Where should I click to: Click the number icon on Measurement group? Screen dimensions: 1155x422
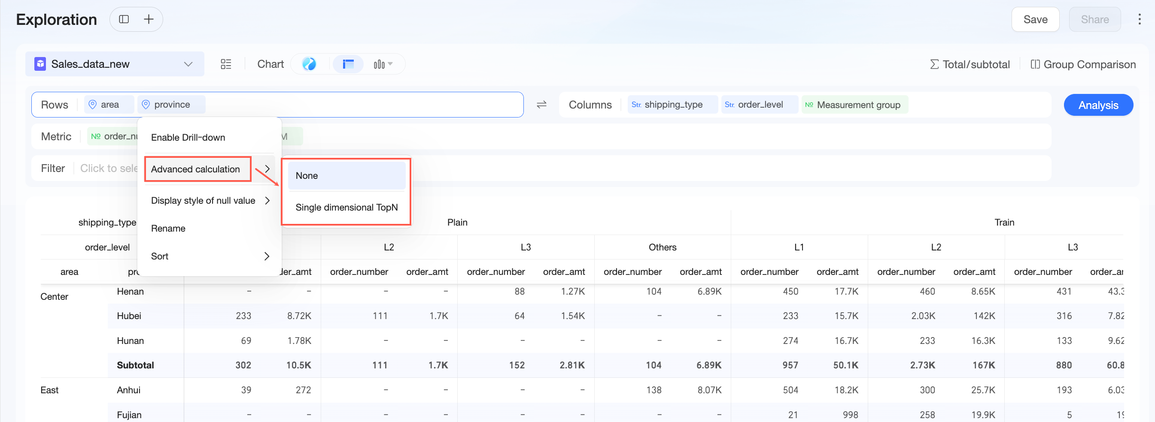[x=809, y=104]
